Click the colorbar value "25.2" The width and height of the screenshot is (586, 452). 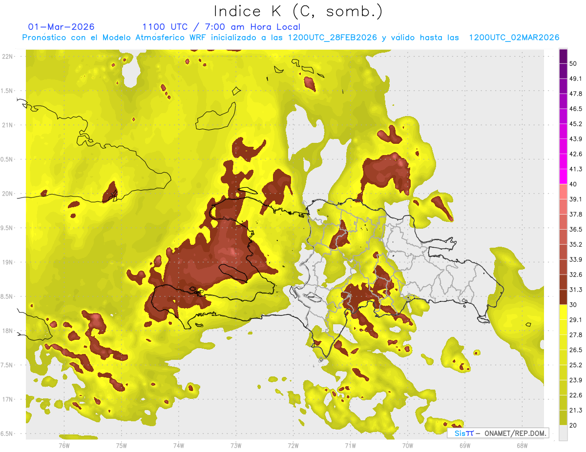click(x=576, y=365)
